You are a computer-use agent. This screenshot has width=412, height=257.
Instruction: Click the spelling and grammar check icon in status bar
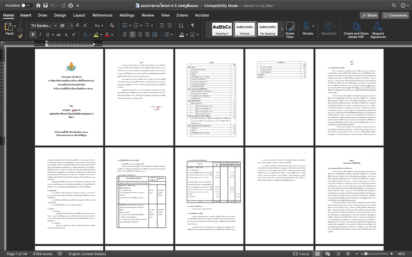(60, 254)
